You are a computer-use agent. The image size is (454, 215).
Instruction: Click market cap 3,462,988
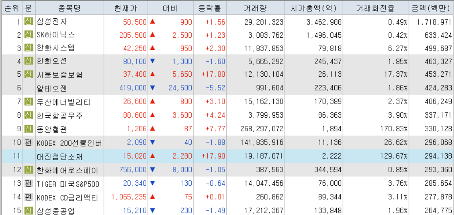tap(324, 22)
